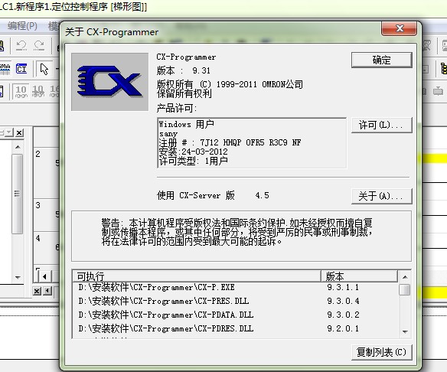
Task: Close the 关于 CX-Programmer dialog
Action: tap(400, 28)
